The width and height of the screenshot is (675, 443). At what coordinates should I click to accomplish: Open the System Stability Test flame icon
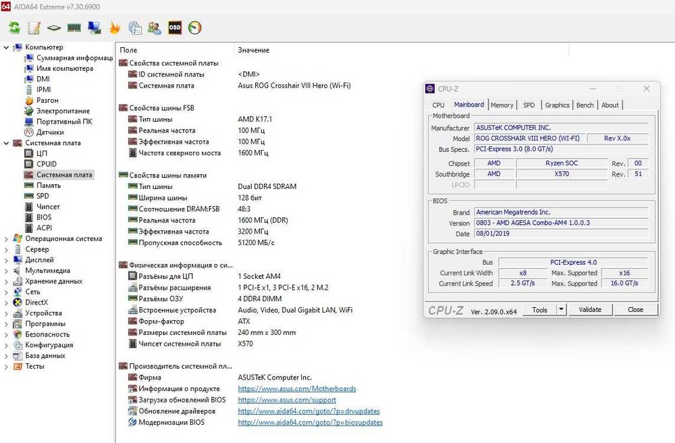coord(114,28)
